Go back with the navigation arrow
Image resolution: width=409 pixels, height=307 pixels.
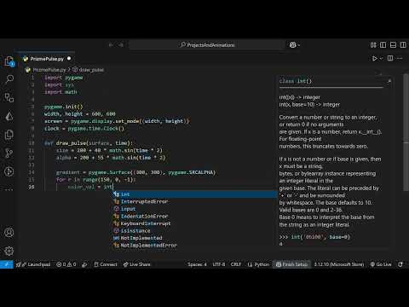[x=111, y=45]
